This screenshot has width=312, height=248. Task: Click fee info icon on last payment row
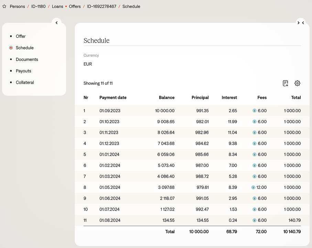pyautogui.click(x=255, y=220)
